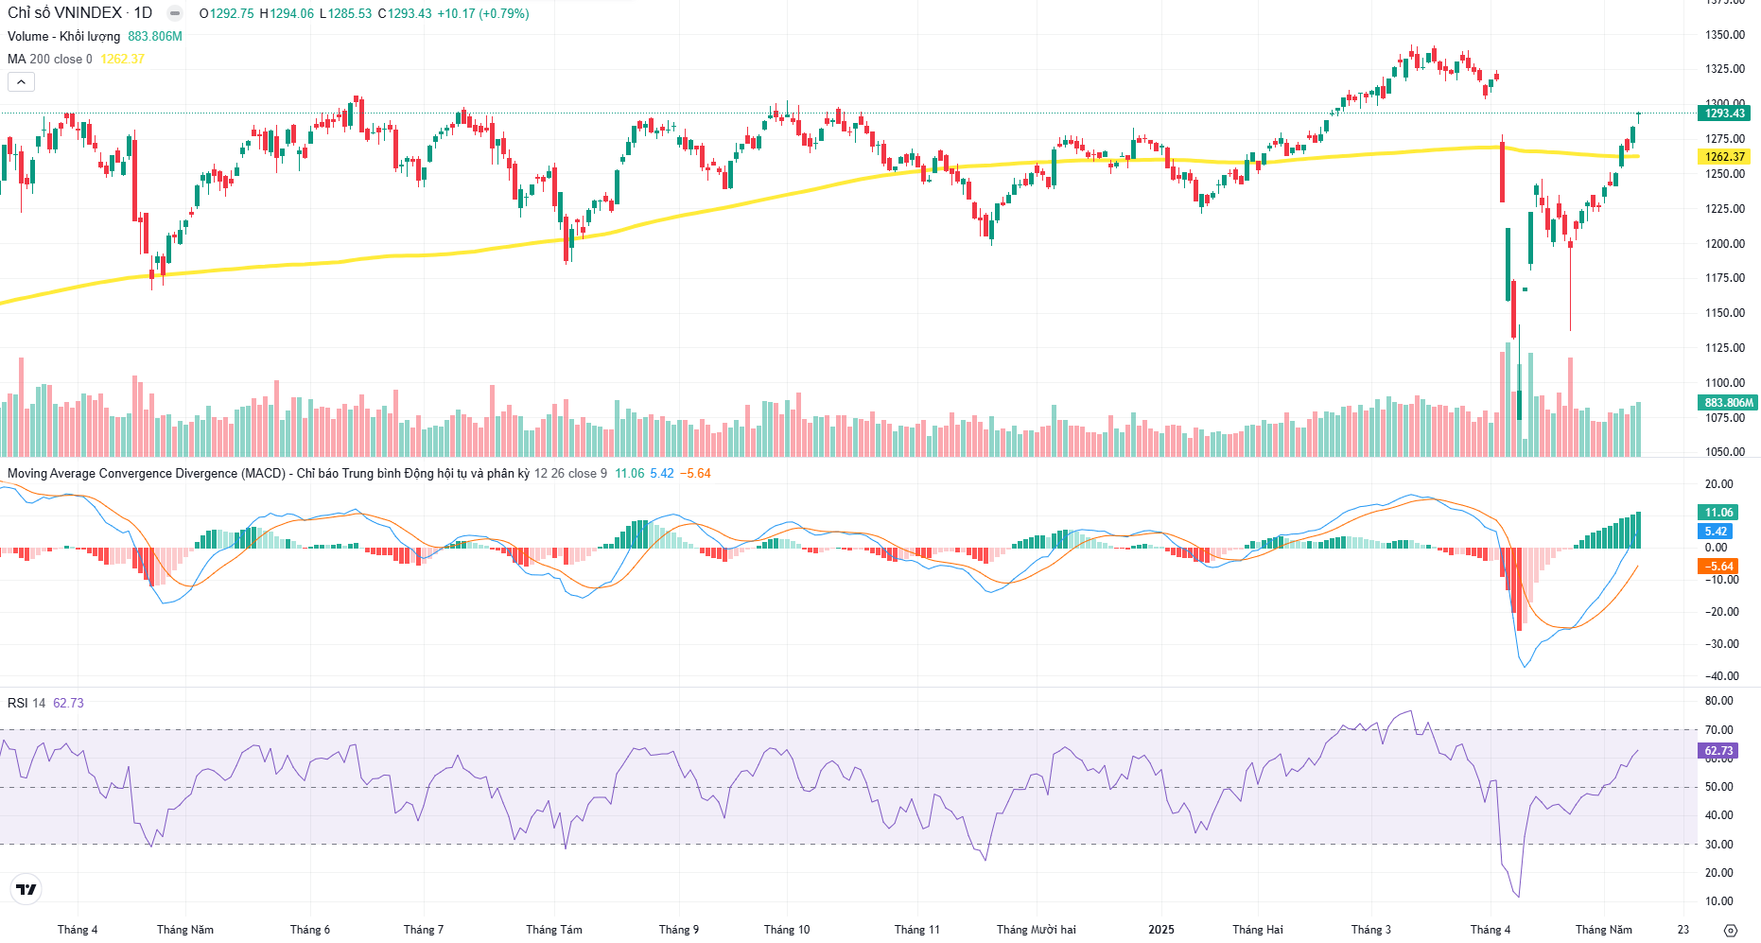This screenshot has height=943, width=1761.
Task: Click the green 1293.43 last-price label
Action: pyautogui.click(x=1725, y=114)
